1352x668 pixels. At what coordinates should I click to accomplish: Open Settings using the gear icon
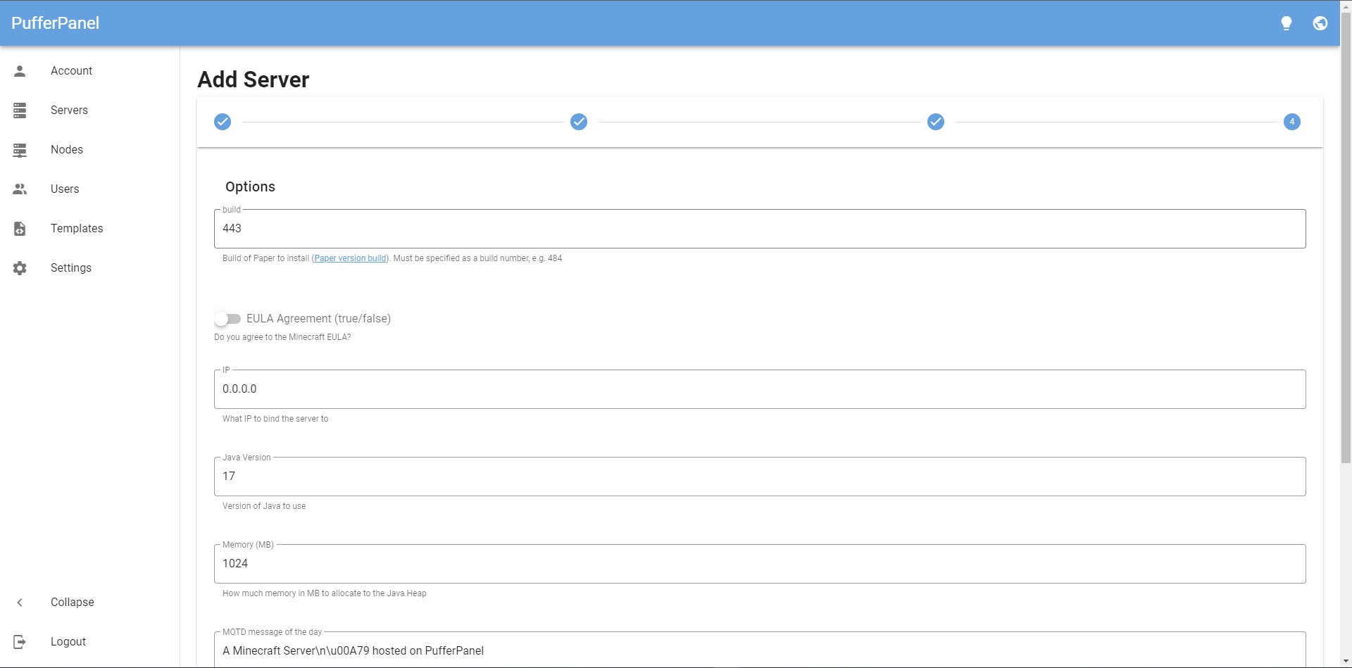coord(20,267)
